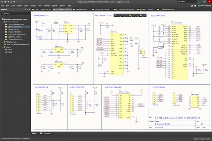The image size is (212, 141).
Task: Click the SchLib library icon in tree
Action: point(6,49)
